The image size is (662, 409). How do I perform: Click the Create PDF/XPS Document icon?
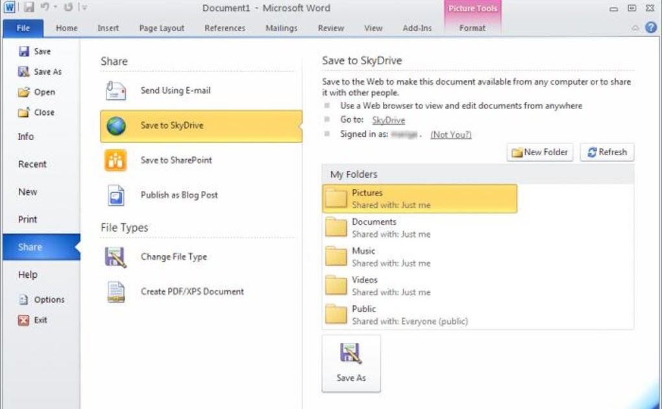pos(116,292)
